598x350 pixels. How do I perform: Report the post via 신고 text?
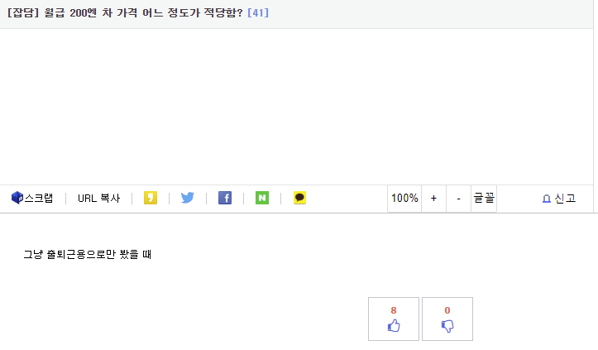pyautogui.click(x=565, y=198)
